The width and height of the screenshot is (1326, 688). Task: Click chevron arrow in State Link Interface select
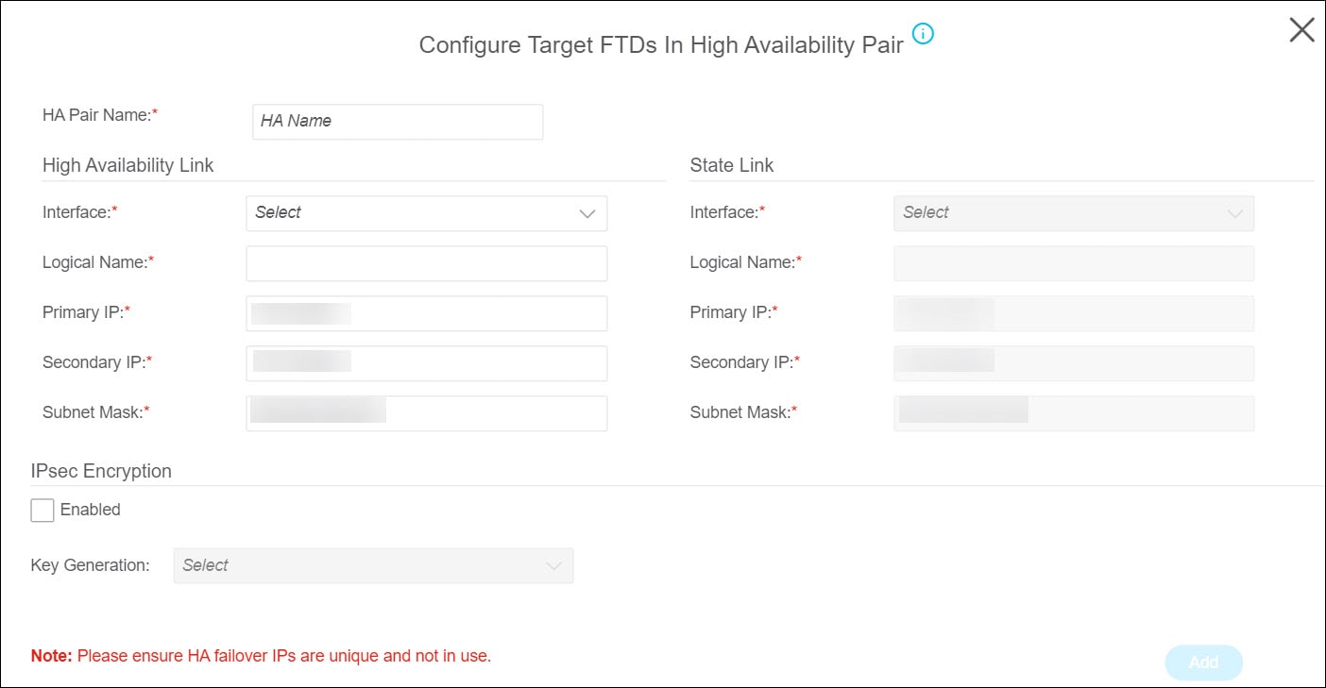tap(1234, 214)
